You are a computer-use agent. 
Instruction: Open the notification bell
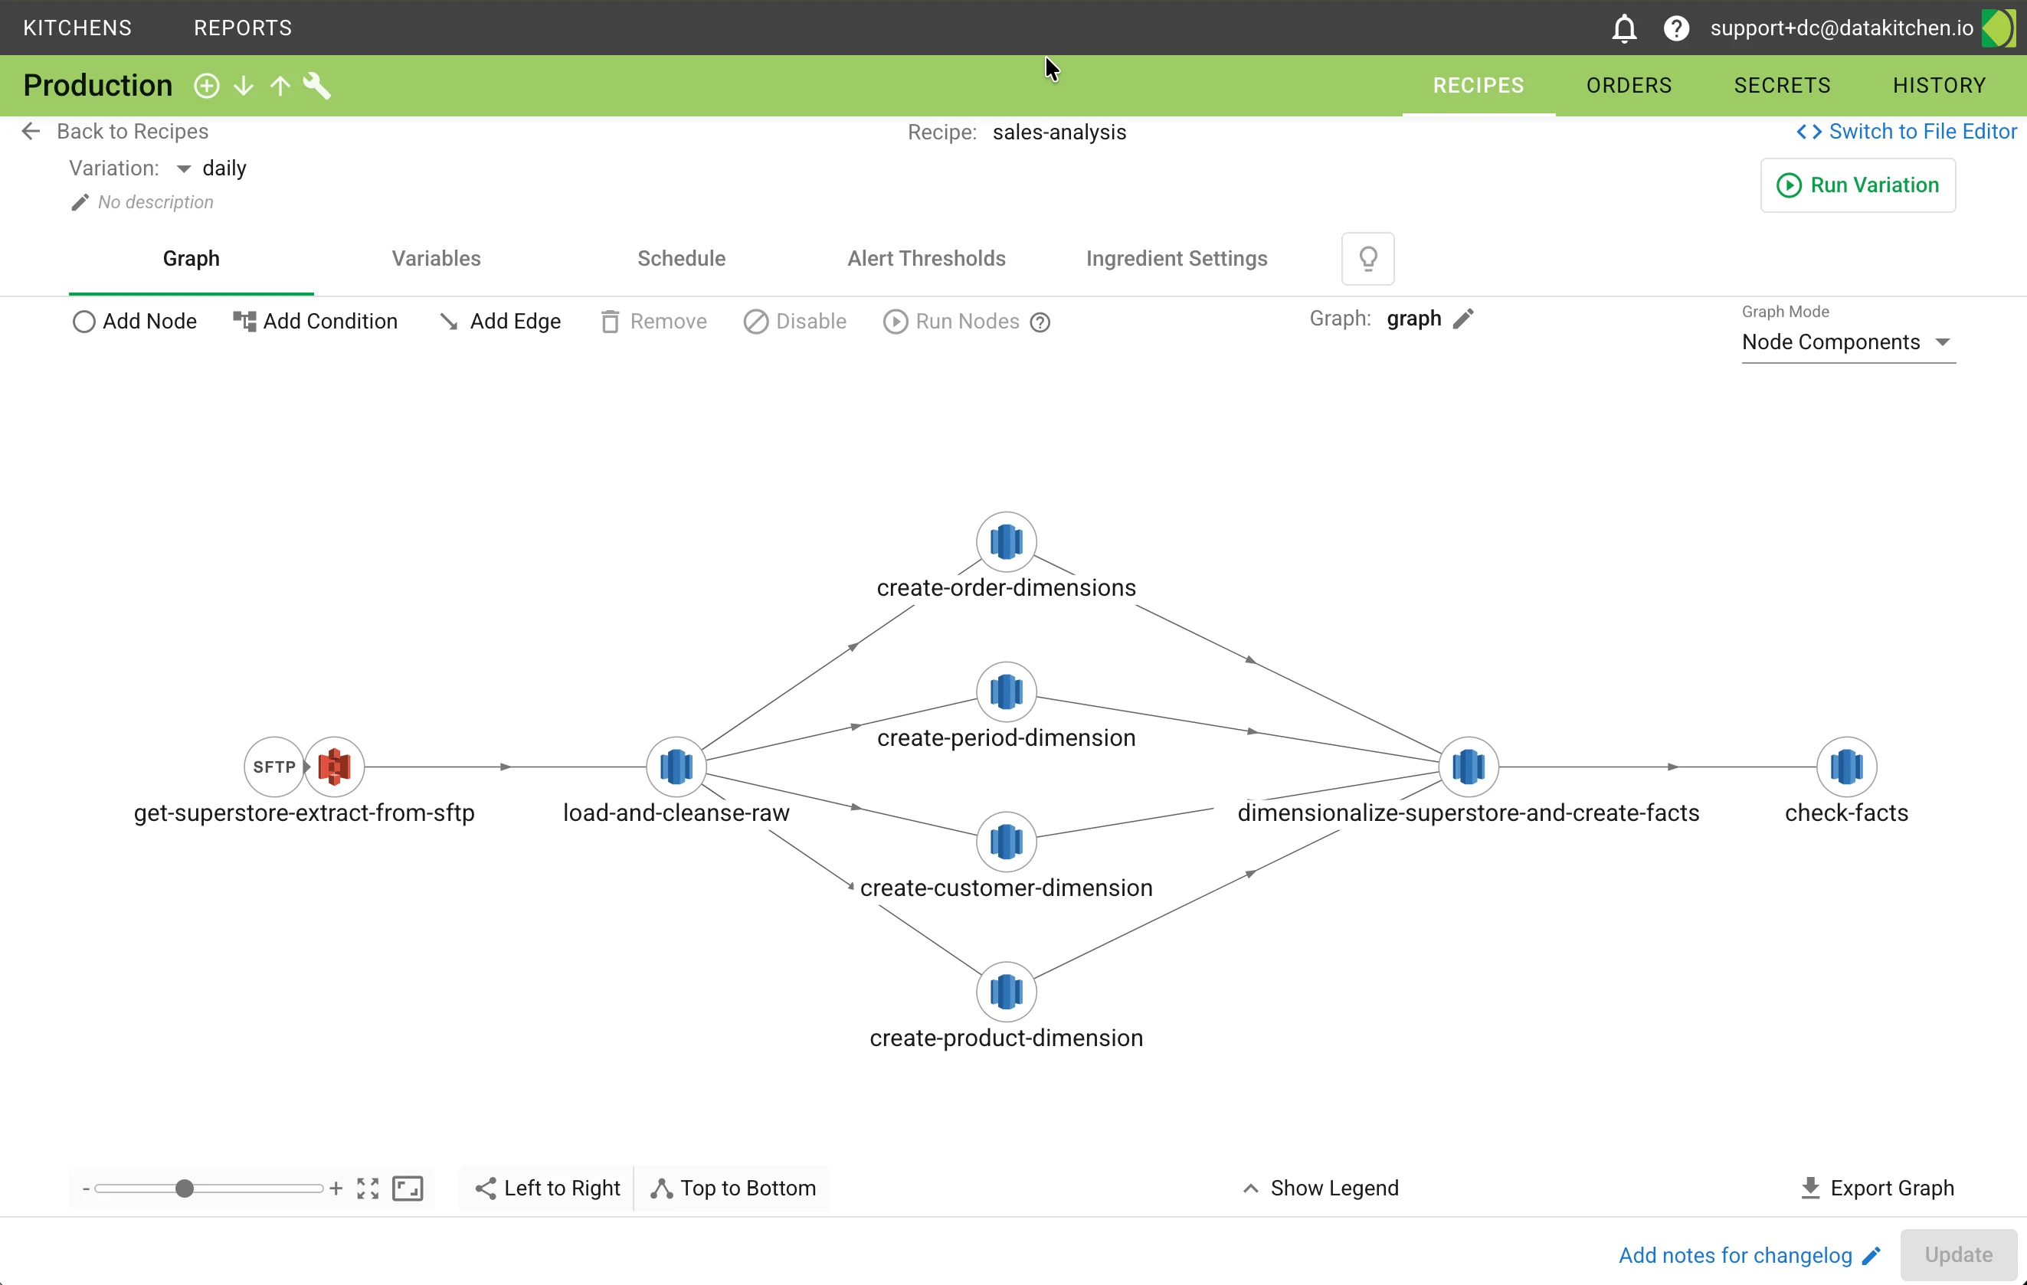[1624, 28]
